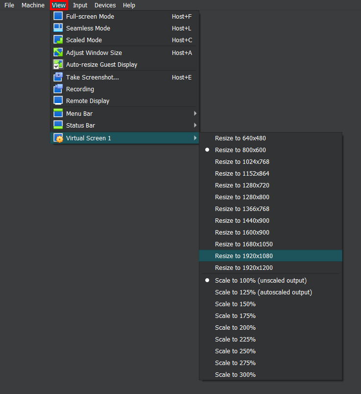Click the Scaled Mode icon

coord(58,40)
